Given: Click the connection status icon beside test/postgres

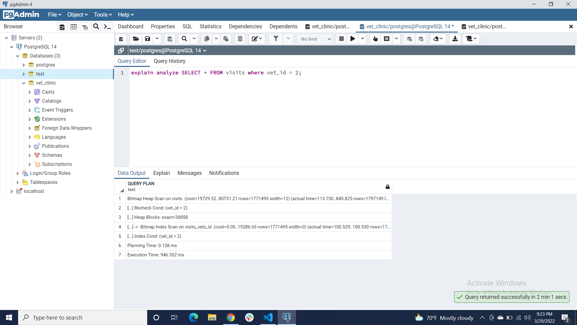Looking at the screenshot, I should pos(121,51).
